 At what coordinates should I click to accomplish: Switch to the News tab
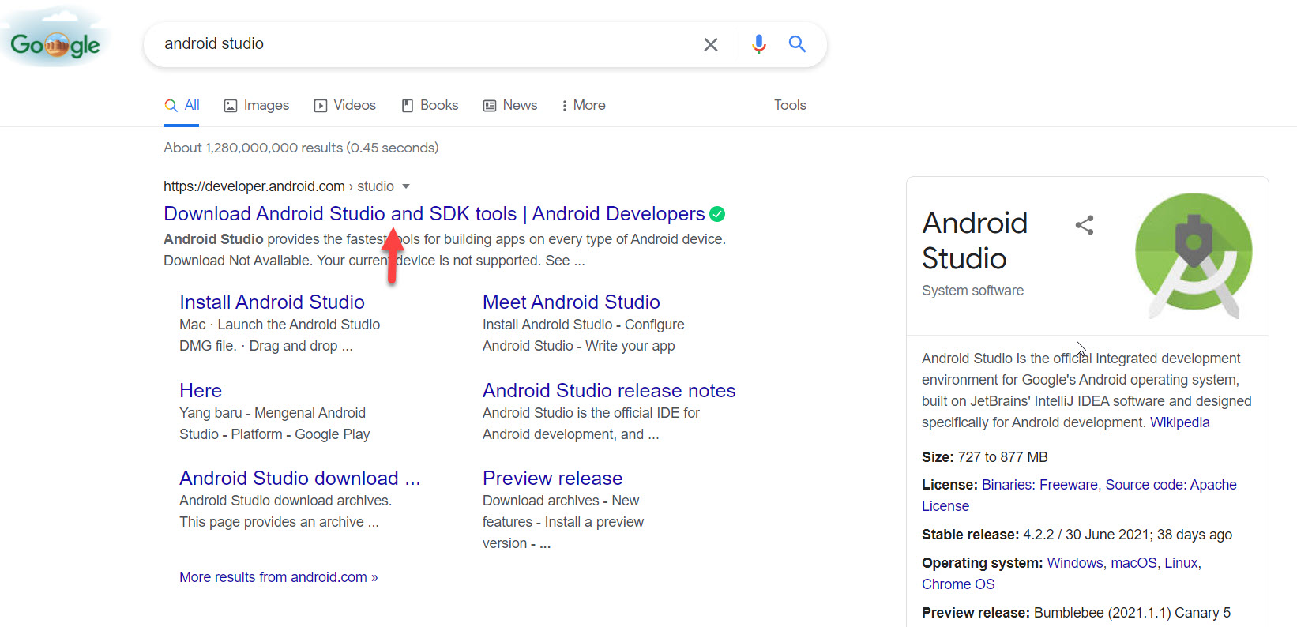pos(510,105)
